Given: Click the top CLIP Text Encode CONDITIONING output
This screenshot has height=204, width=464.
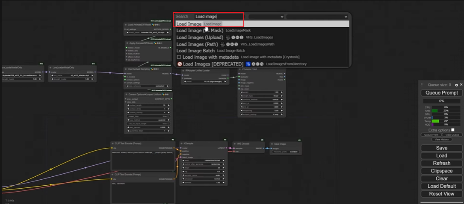Looking at the screenshot, I should (174, 148).
